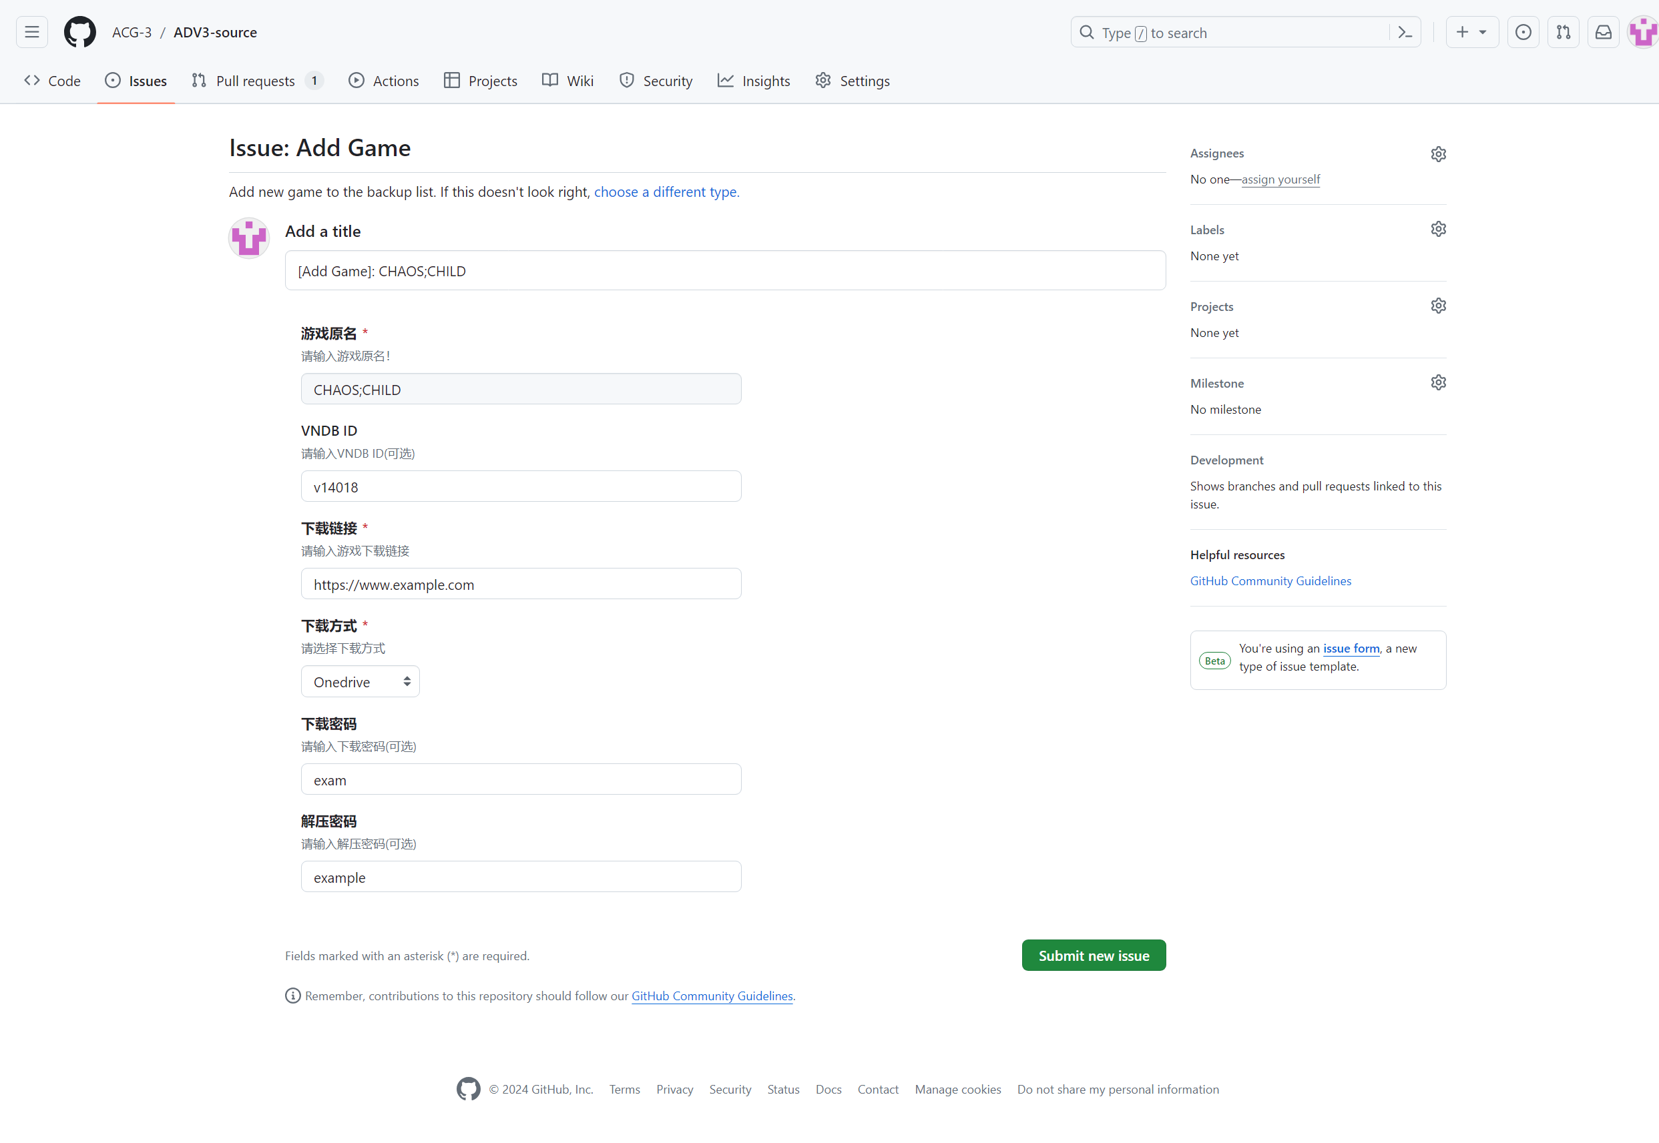Edit the issue title field

[725, 271]
